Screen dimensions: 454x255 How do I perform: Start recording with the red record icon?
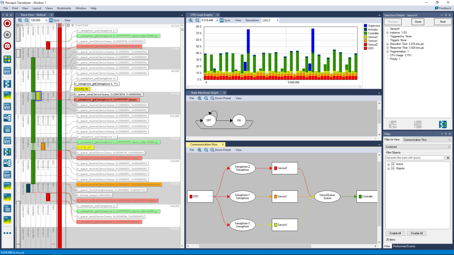click(x=7, y=23)
